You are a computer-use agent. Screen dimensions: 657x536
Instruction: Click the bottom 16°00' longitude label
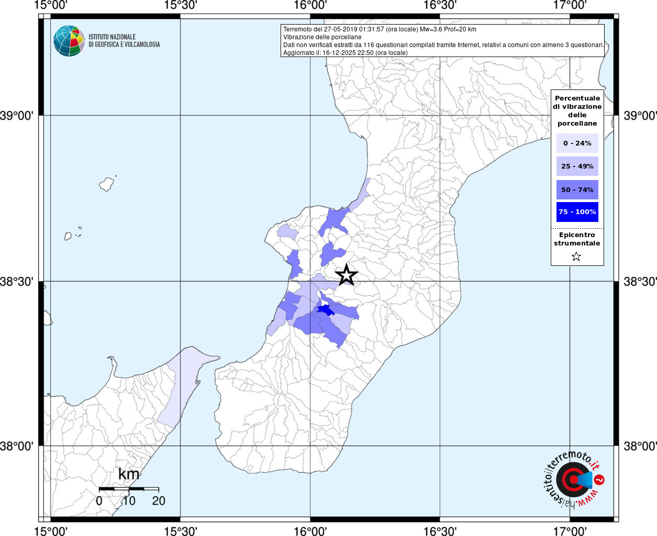310,531
